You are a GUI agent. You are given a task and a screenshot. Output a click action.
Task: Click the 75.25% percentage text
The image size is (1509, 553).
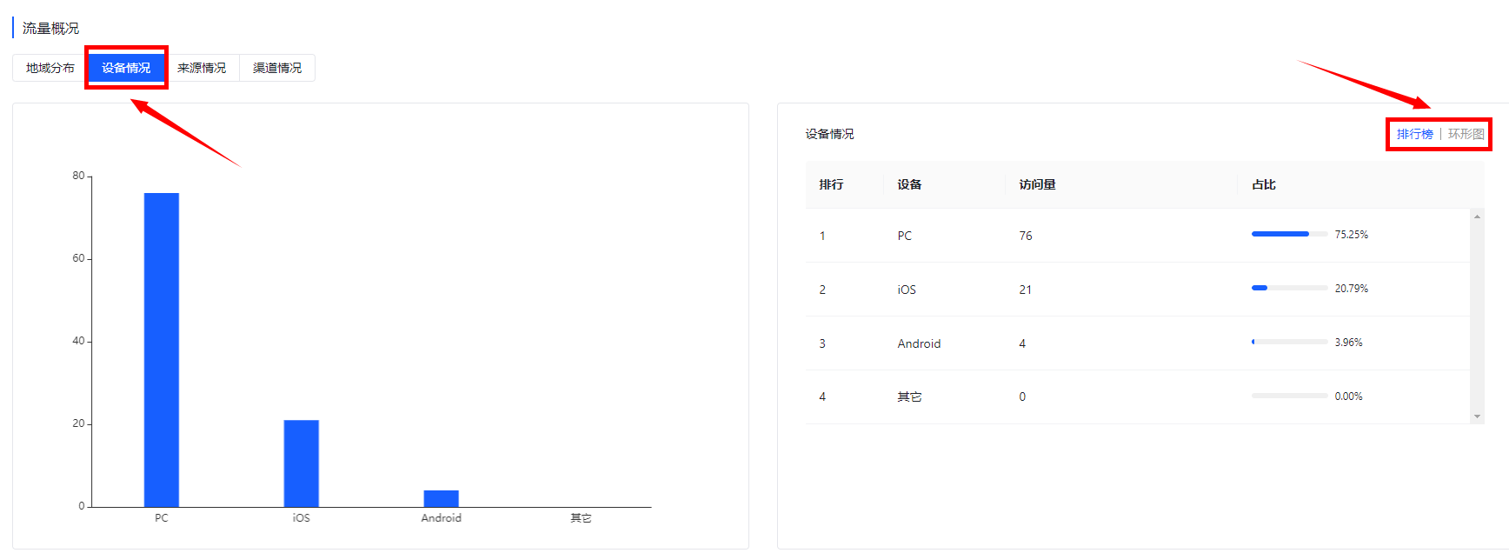[1352, 235]
